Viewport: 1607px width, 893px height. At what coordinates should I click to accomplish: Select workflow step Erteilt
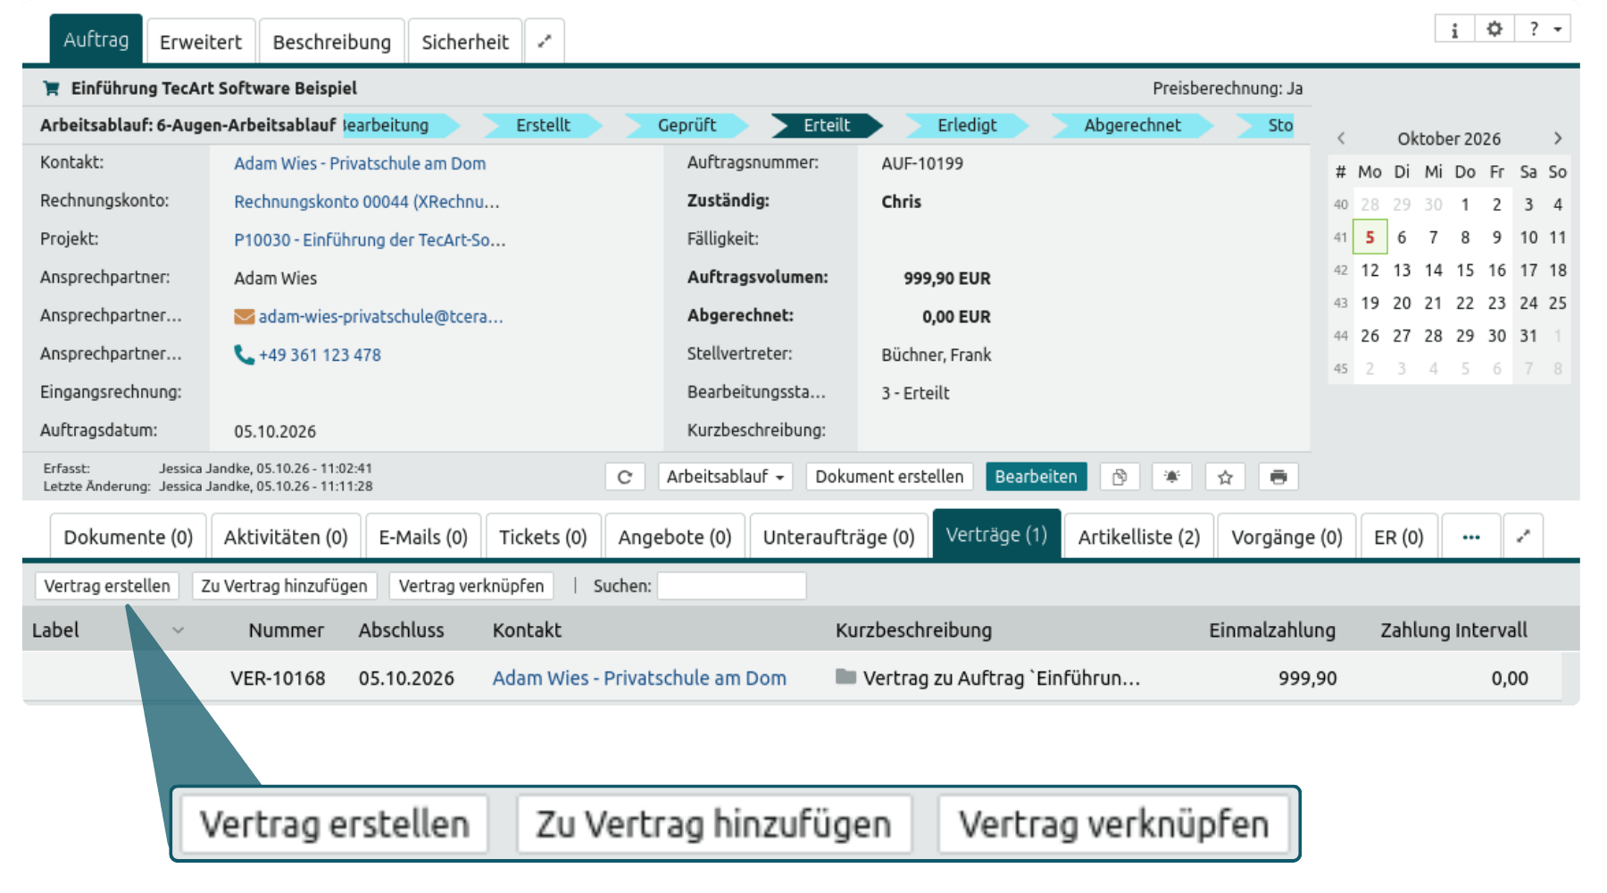click(x=827, y=125)
